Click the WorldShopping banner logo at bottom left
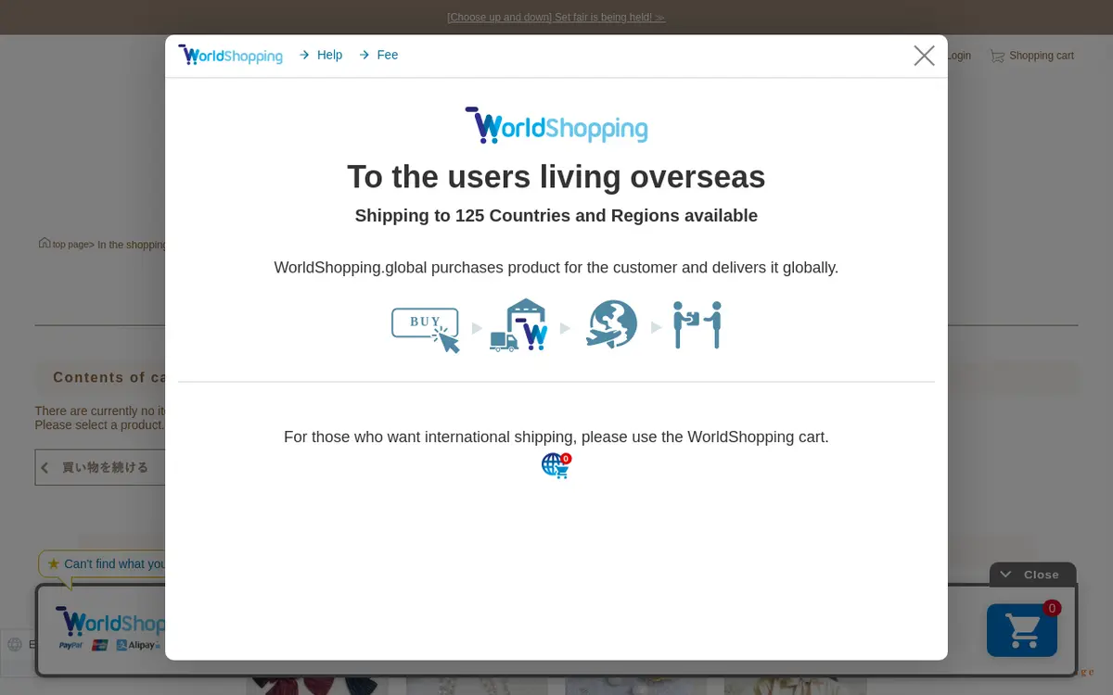This screenshot has width=1113, height=695. (109, 622)
